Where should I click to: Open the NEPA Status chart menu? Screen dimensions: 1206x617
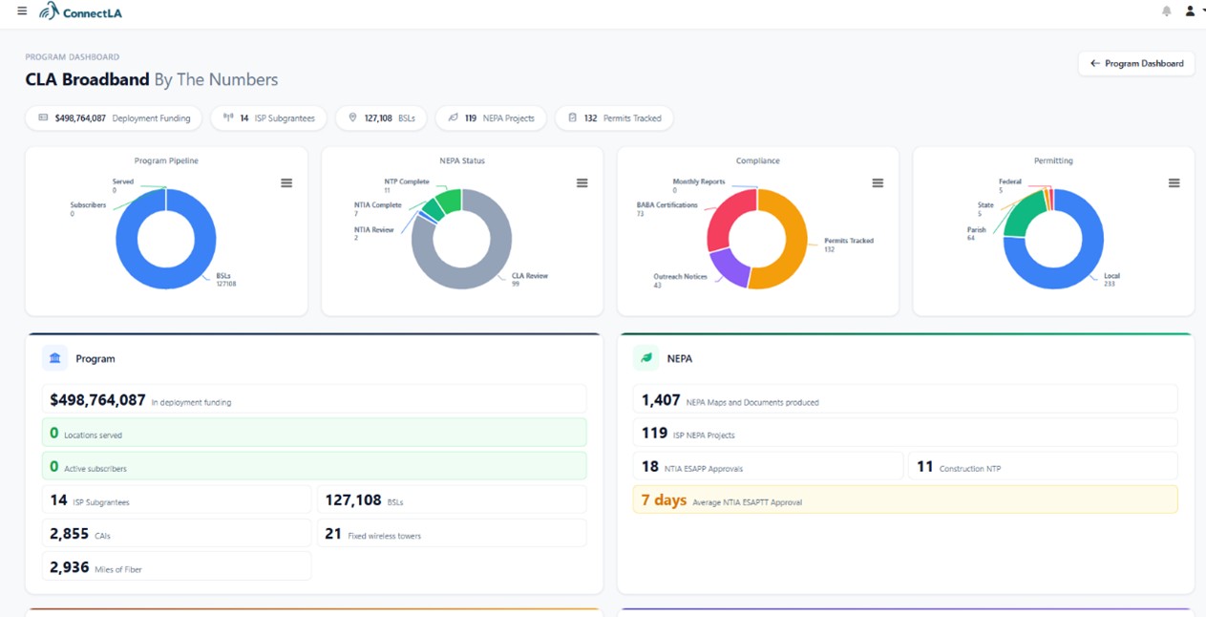[x=582, y=183]
